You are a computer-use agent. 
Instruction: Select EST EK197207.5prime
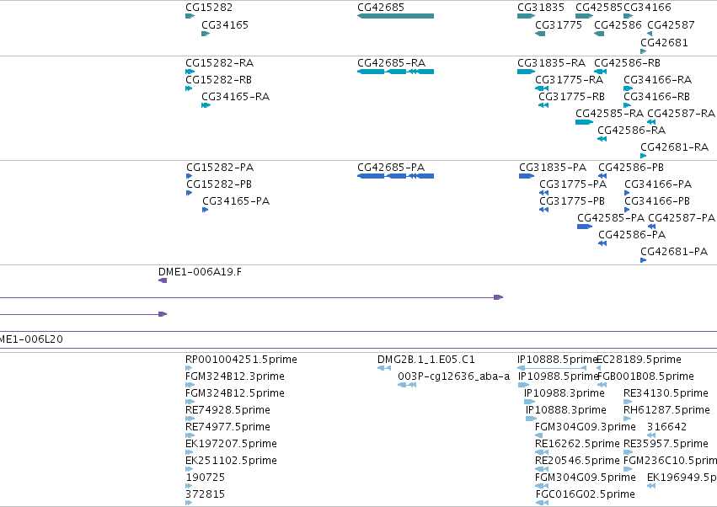[231, 444]
